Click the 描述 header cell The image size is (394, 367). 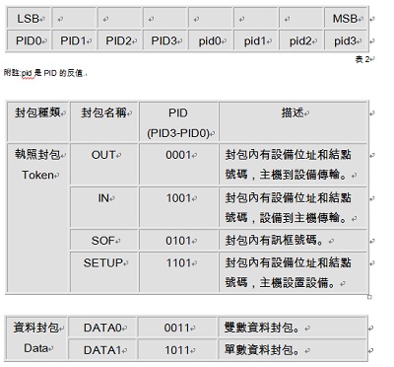coord(293,122)
